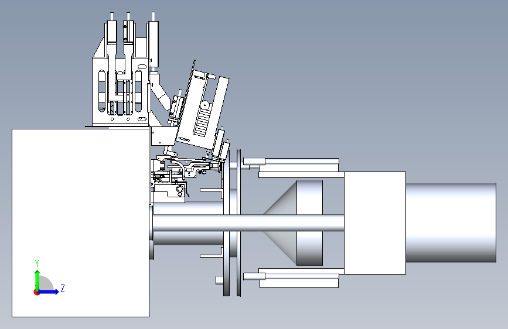508x329 pixels.
Task: Select the large gray cylinder at far right
Action: [x=451, y=223]
